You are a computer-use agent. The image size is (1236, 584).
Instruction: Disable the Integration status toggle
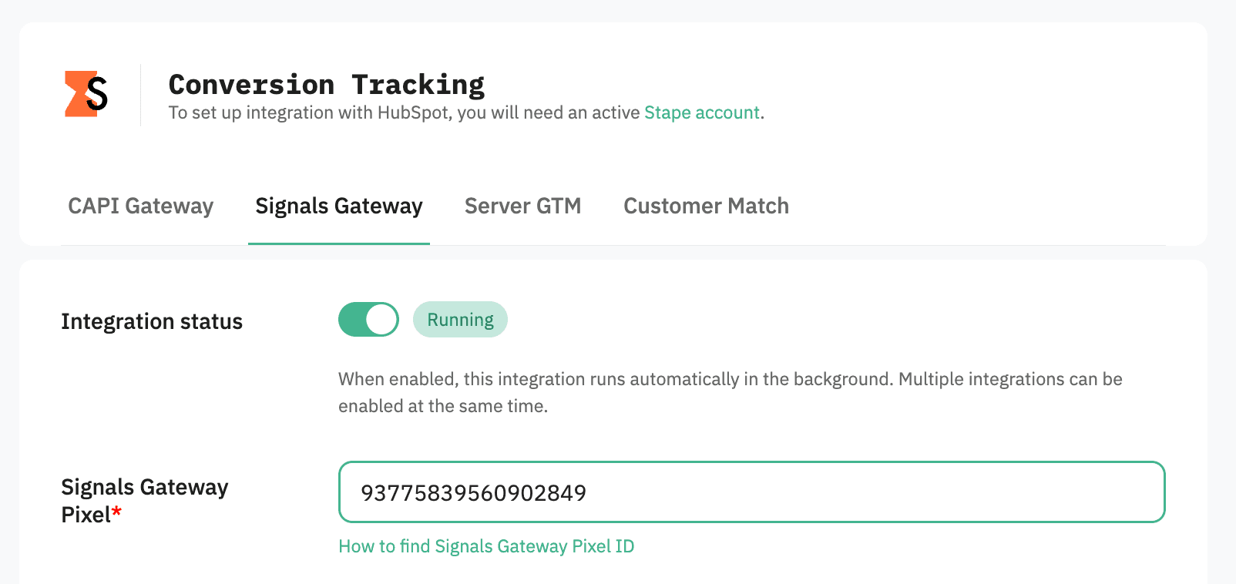[368, 319]
